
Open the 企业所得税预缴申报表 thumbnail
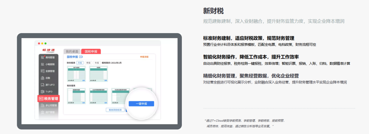99,96
